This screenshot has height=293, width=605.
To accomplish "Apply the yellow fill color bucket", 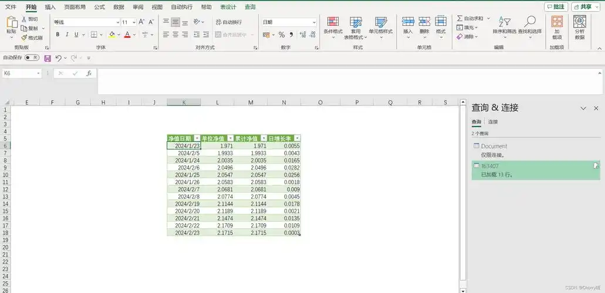I will 112,35.
